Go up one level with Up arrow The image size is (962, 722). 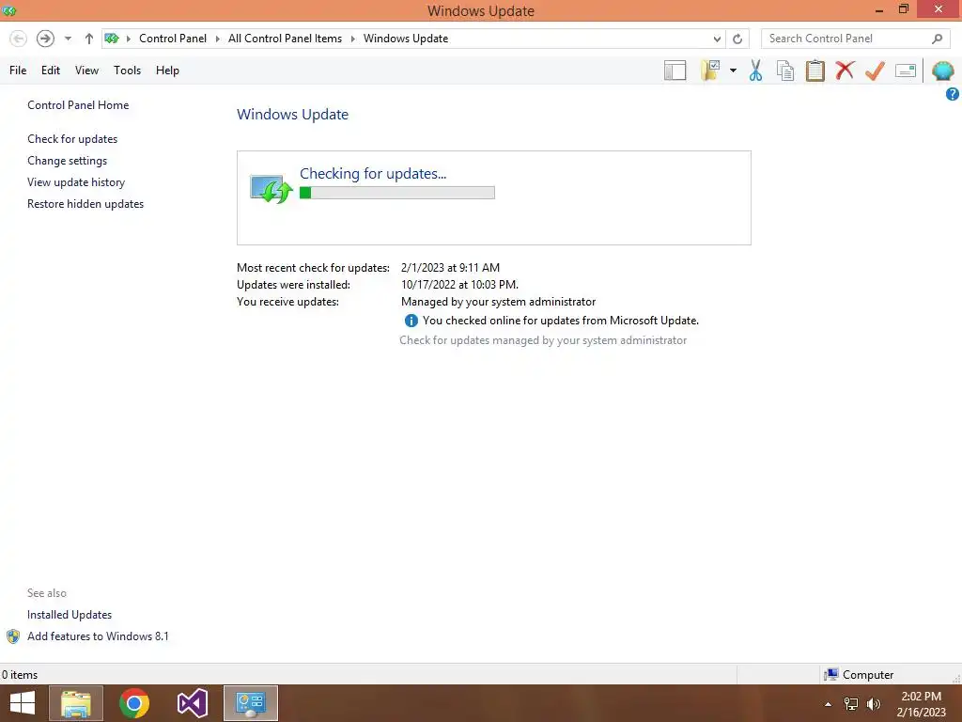tap(89, 39)
